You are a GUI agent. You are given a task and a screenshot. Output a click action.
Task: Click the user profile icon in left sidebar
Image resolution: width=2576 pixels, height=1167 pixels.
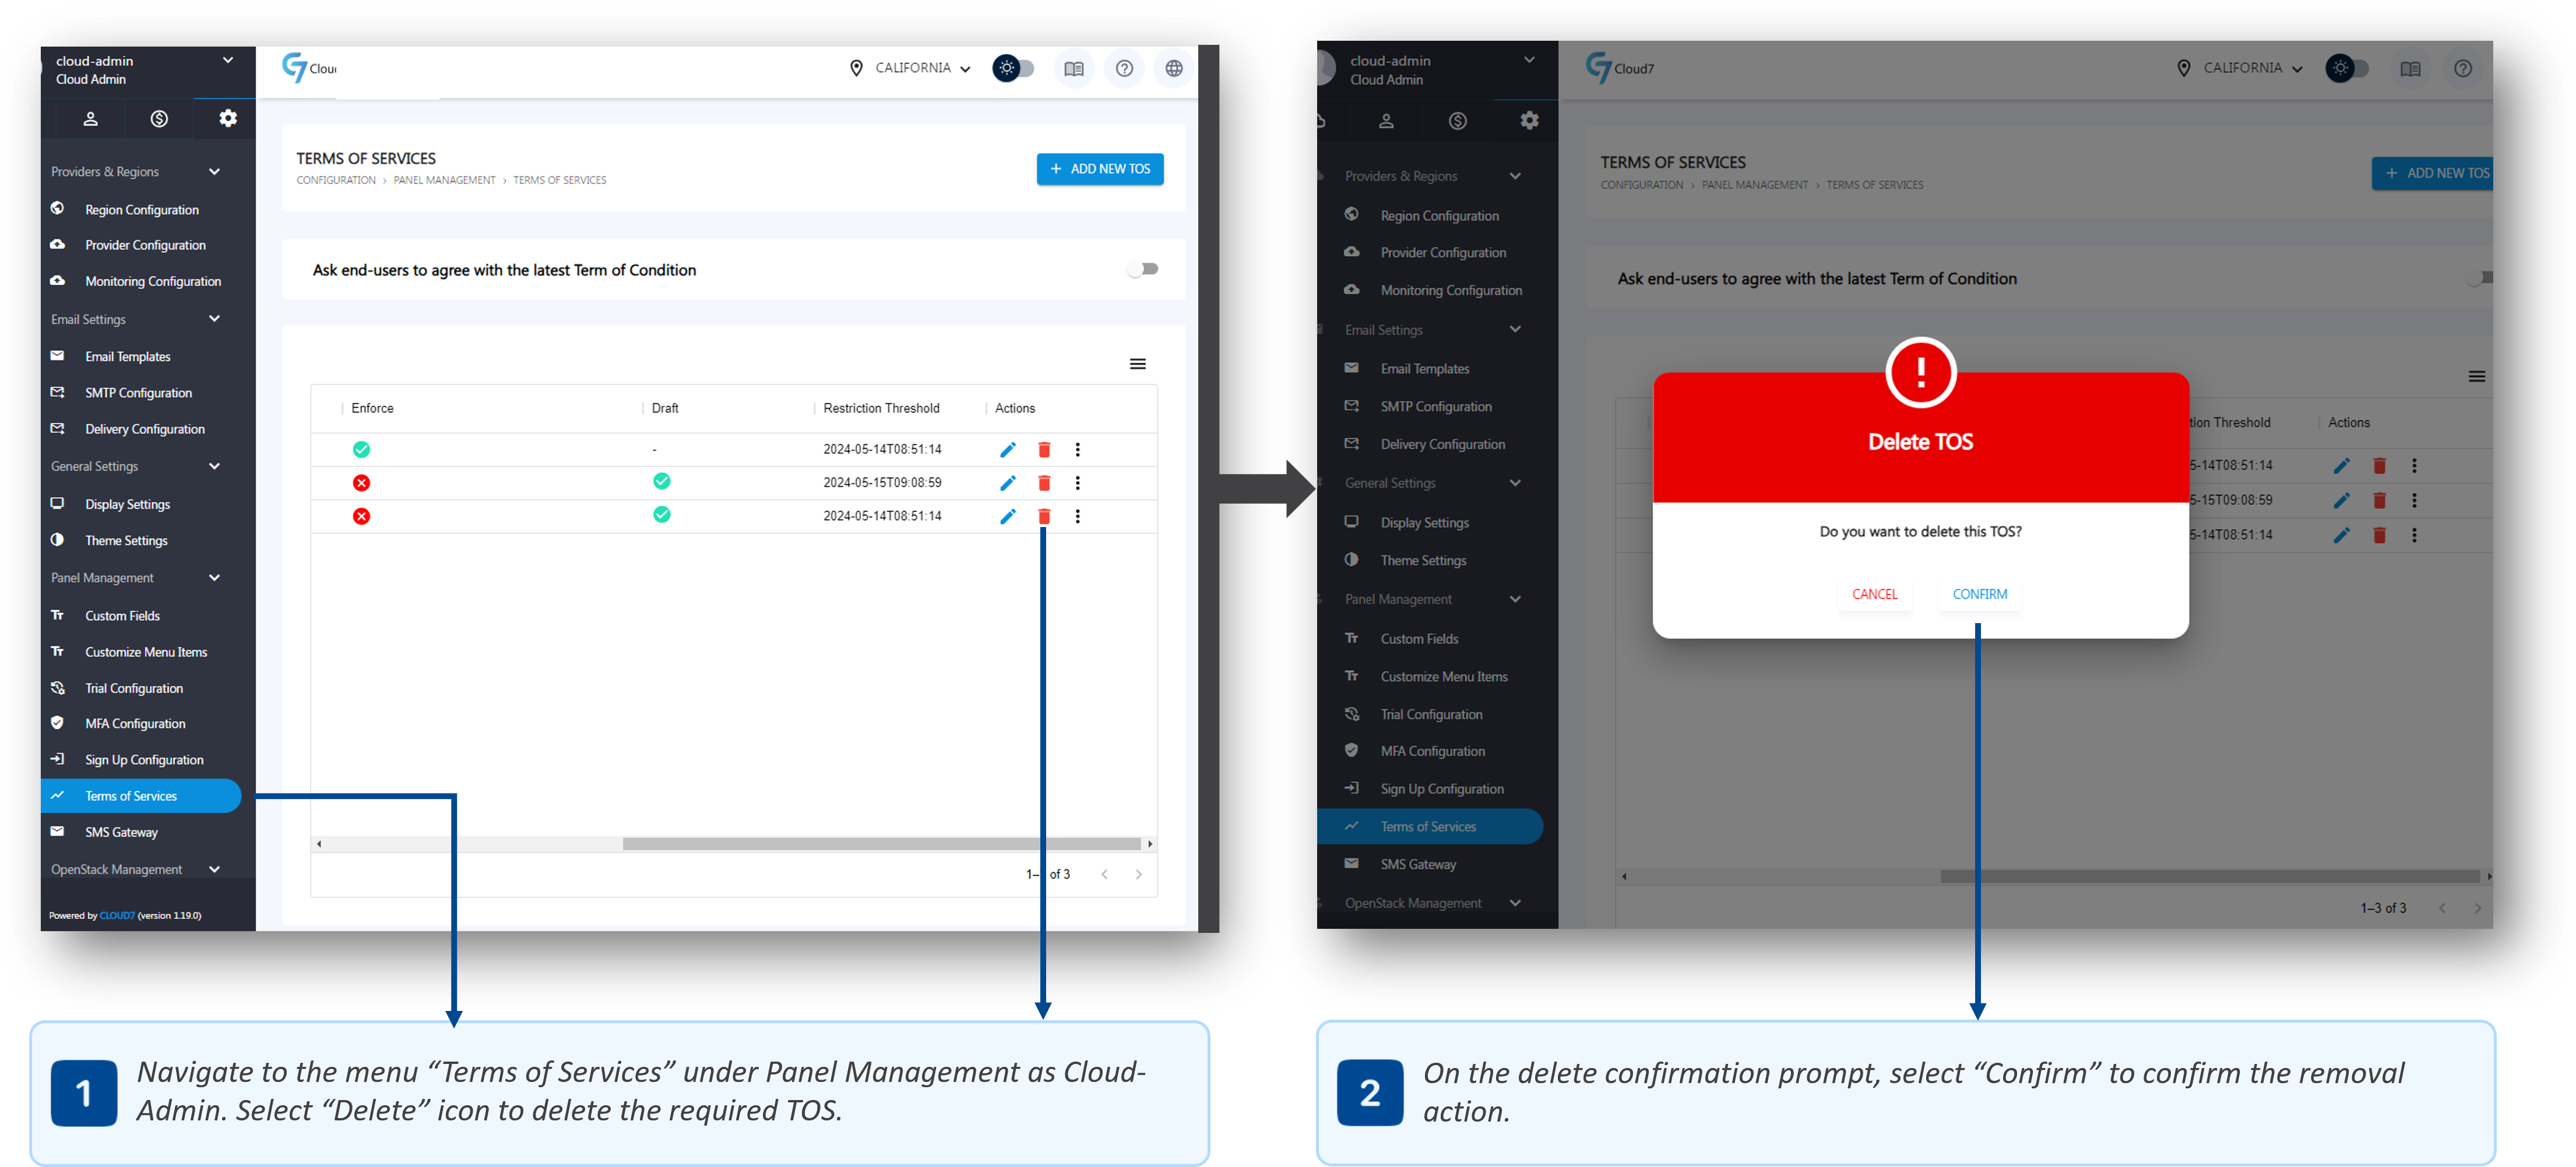click(x=90, y=119)
